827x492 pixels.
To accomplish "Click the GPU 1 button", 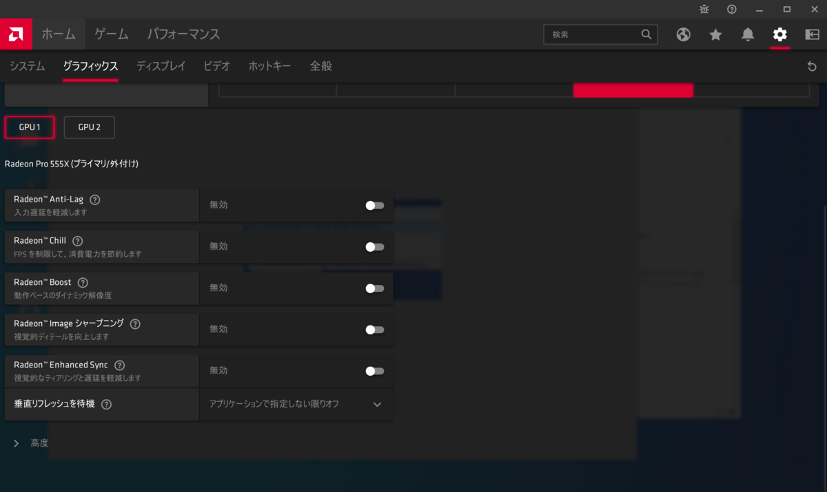I will [29, 127].
